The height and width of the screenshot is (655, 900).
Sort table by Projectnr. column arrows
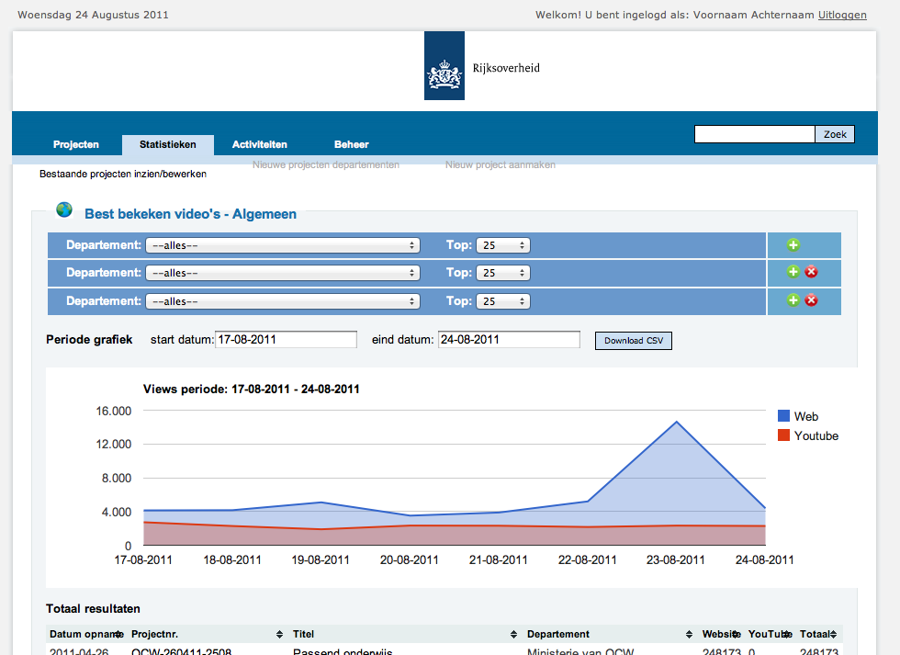point(280,635)
